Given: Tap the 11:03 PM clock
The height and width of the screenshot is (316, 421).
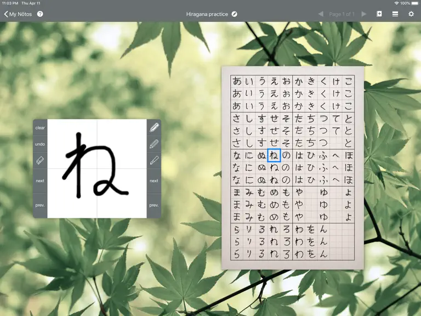Looking at the screenshot, I should pyautogui.click(x=10, y=3).
